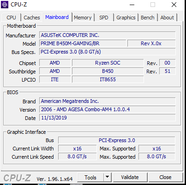Close the window with the X icon
The image size is (186, 185).
(174, 5)
